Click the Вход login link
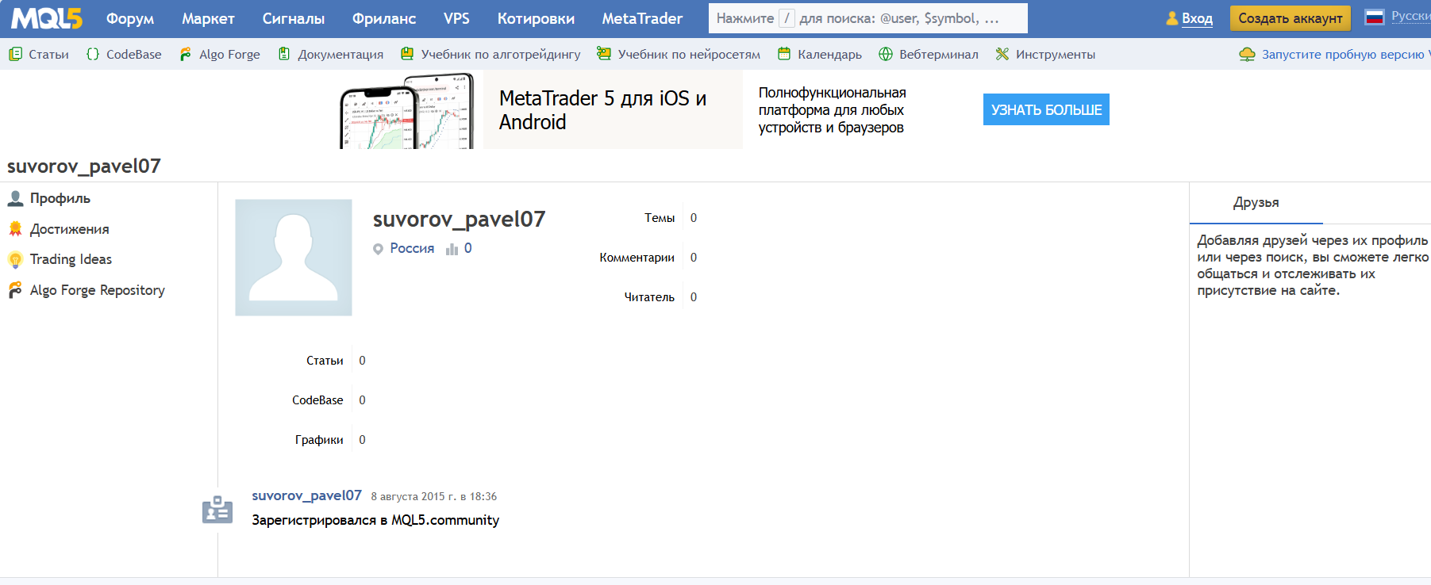The height and width of the screenshot is (585, 1431). click(1197, 18)
